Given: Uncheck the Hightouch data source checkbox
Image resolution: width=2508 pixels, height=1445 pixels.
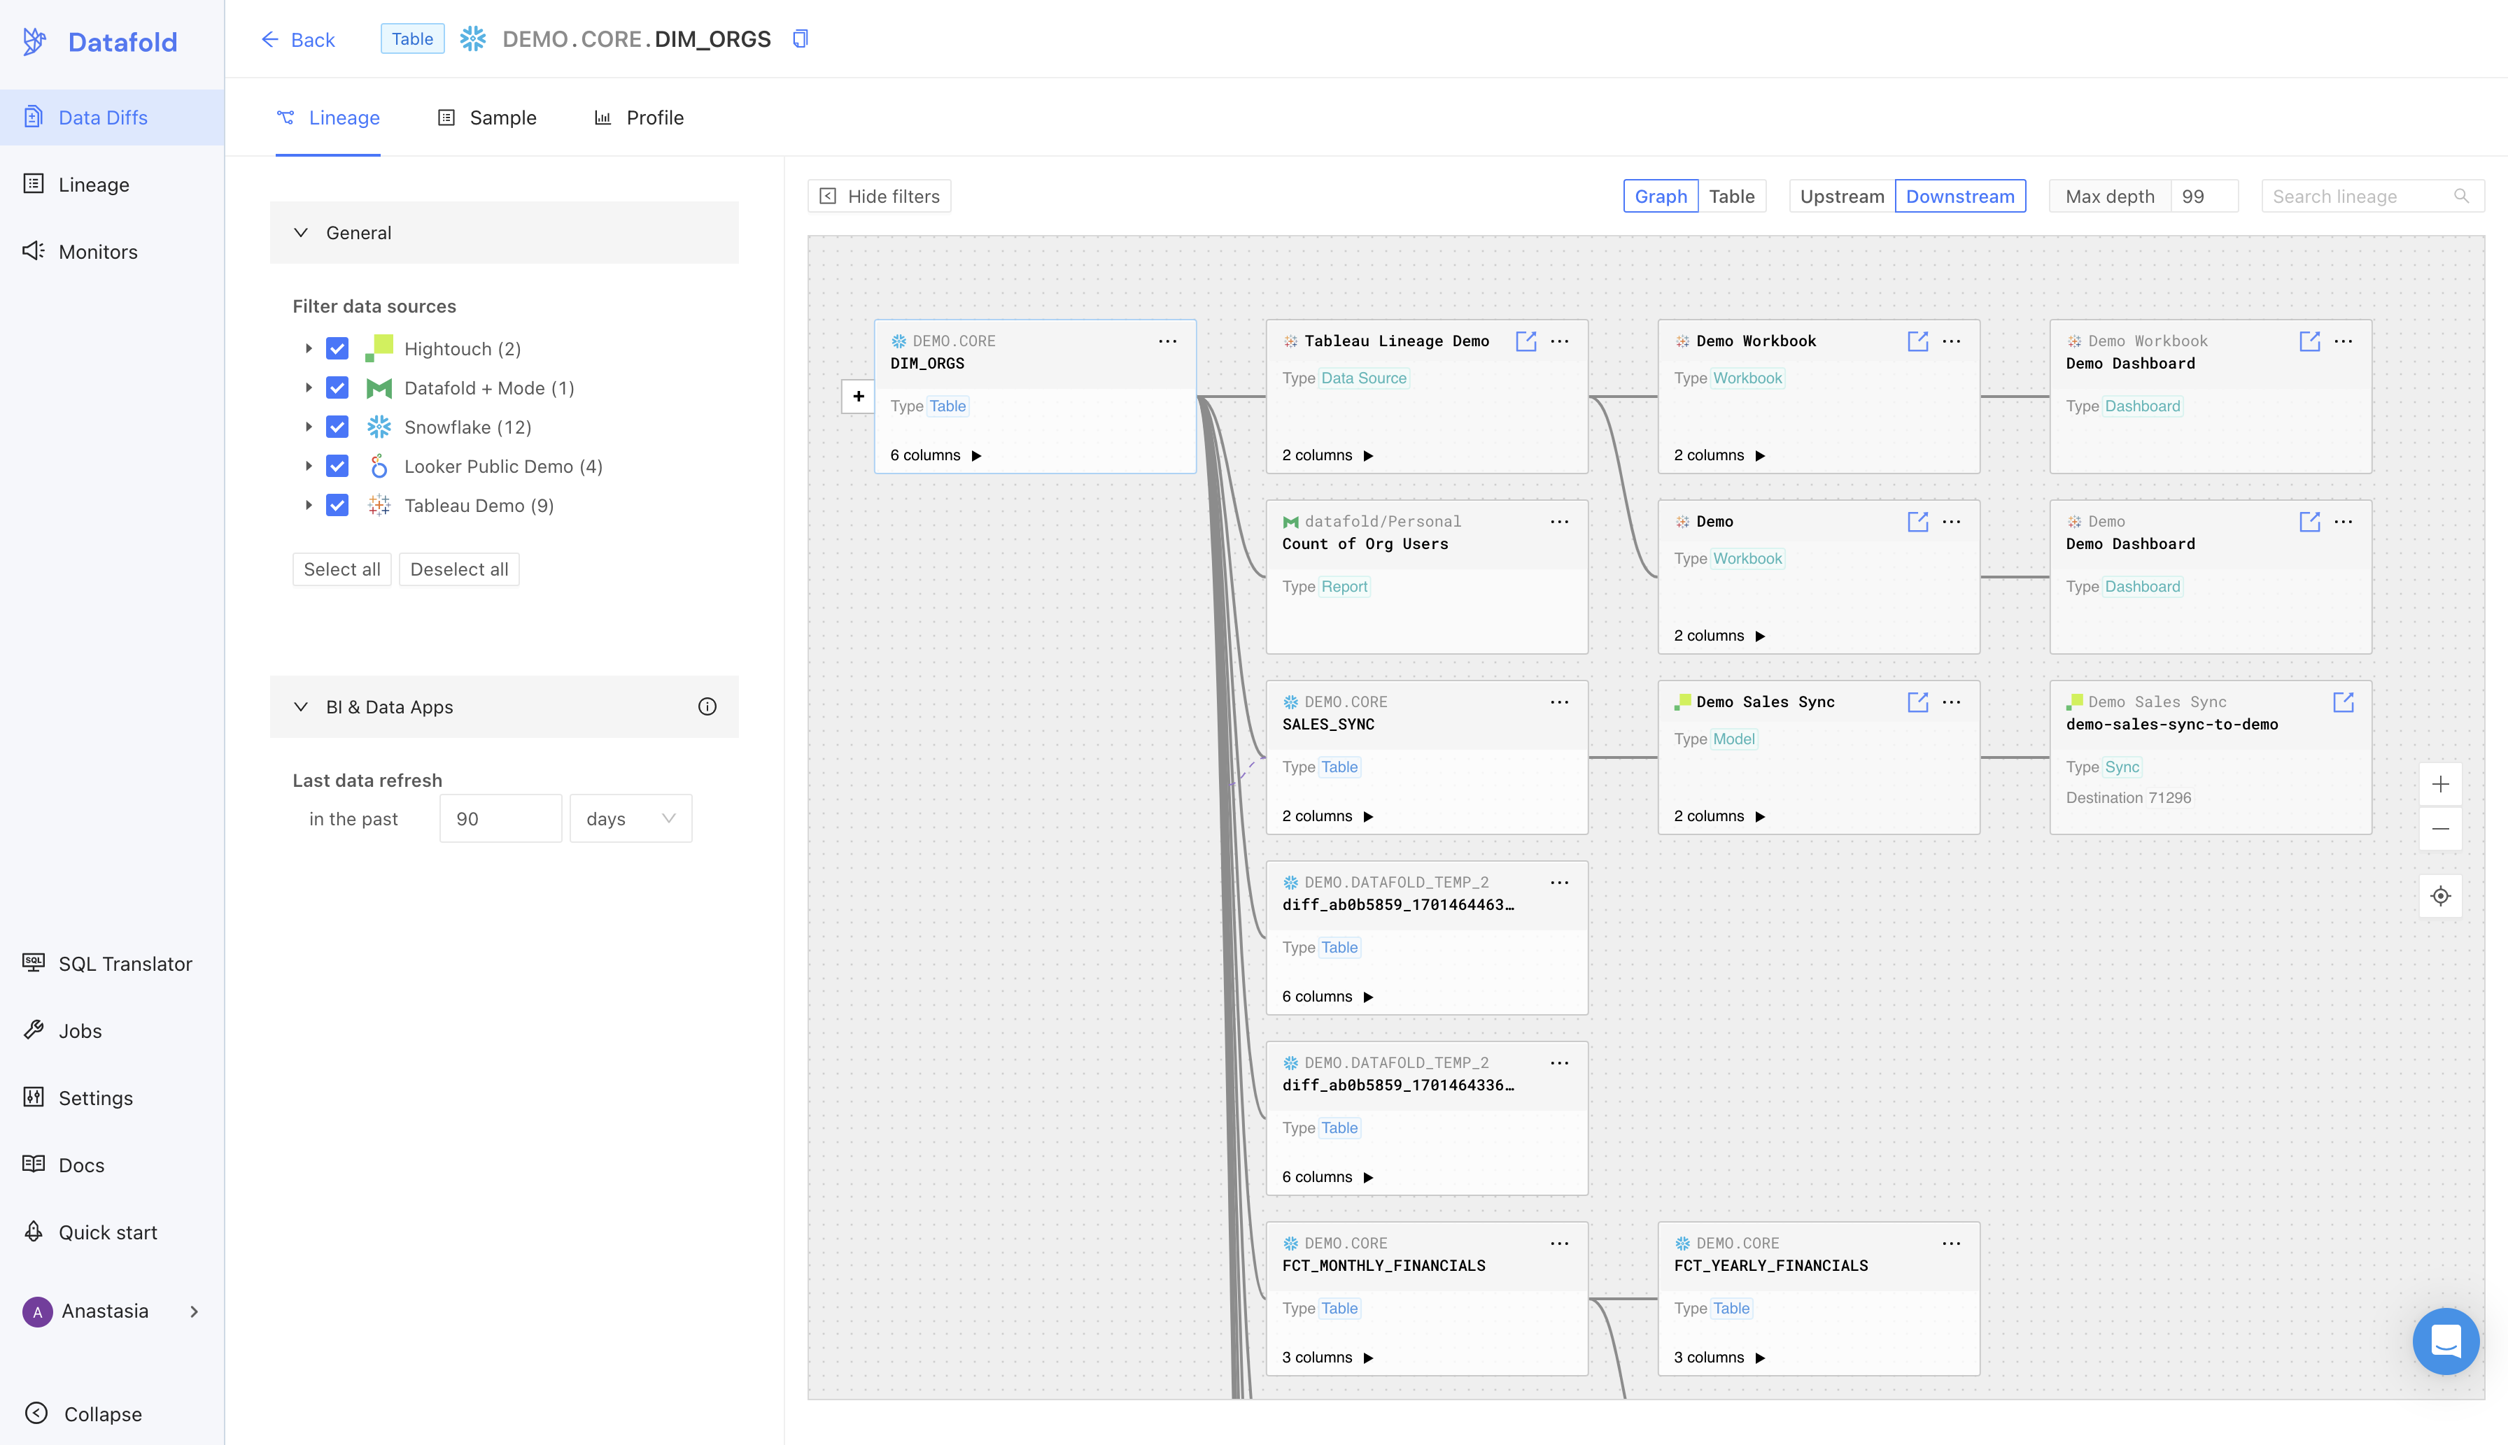Looking at the screenshot, I should (337, 348).
